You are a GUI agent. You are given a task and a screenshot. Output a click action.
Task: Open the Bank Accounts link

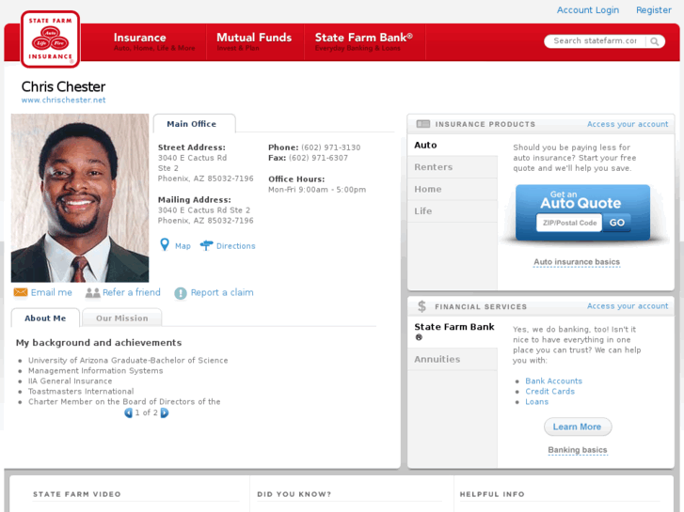(x=553, y=380)
